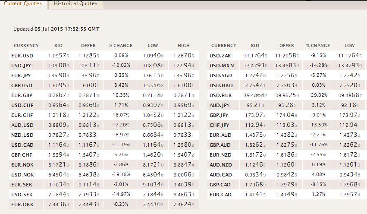
Task: Click the left table BID header
Action: pos(58,45)
